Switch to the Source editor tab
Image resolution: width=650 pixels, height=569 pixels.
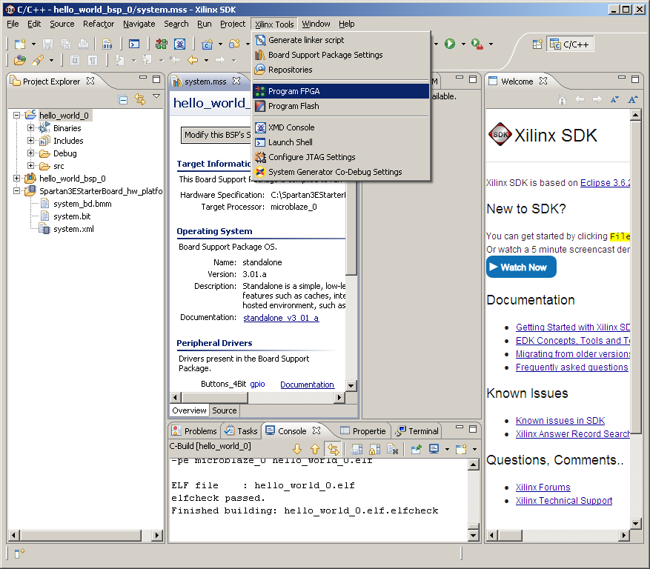pyautogui.click(x=225, y=410)
